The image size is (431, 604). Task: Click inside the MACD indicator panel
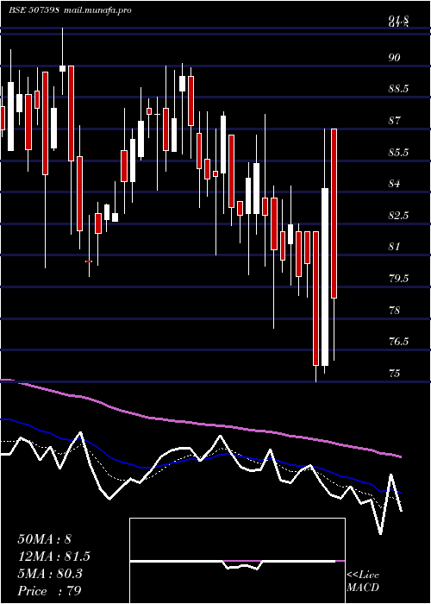click(x=237, y=561)
